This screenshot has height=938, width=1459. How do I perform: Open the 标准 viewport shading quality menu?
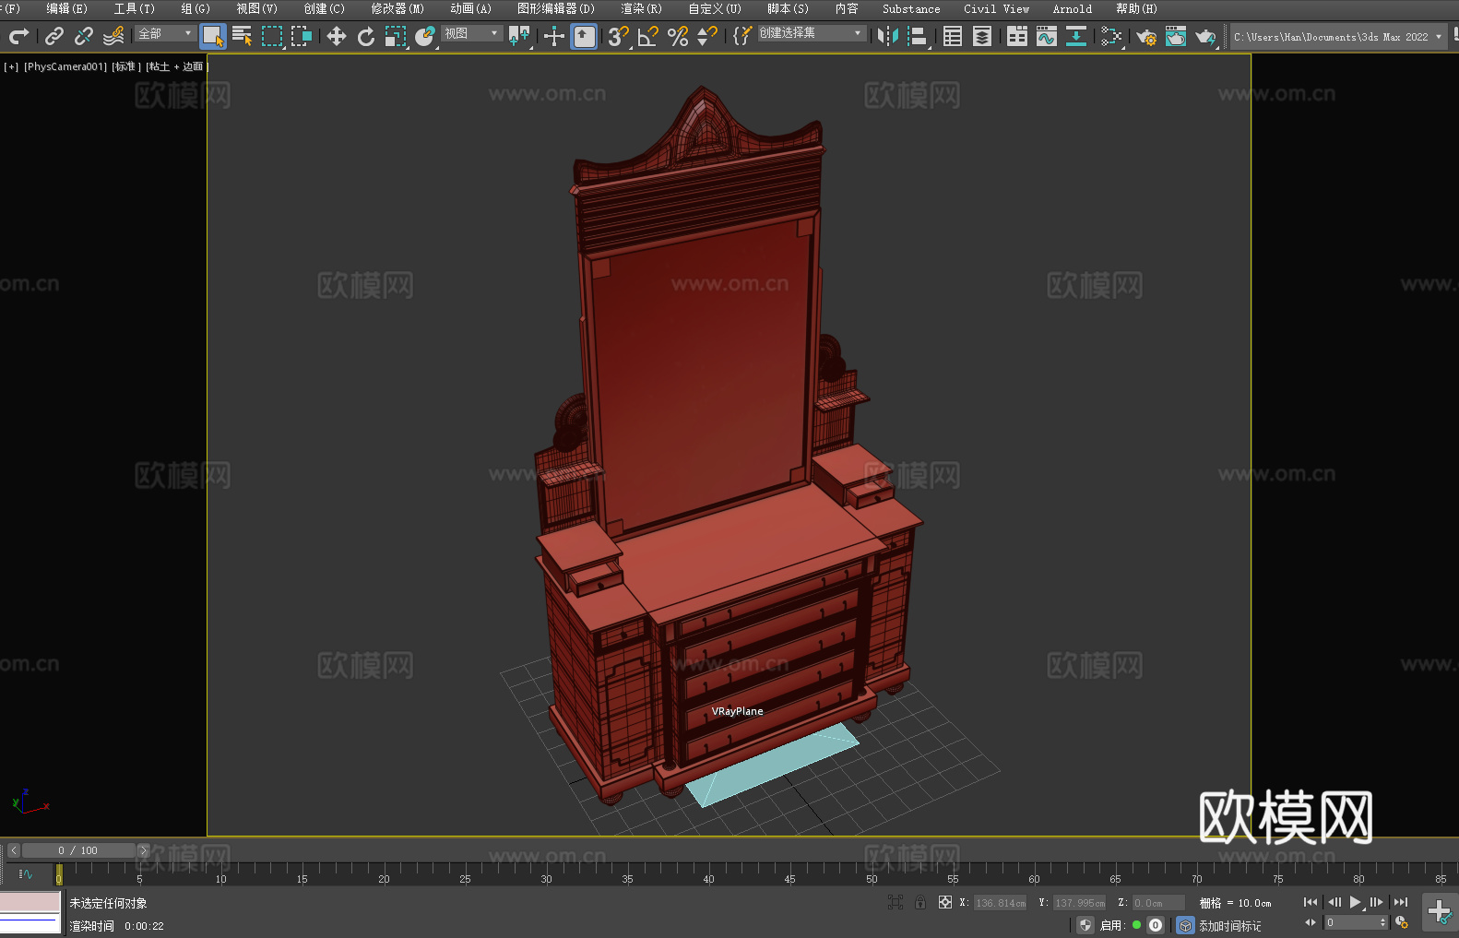(x=126, y=66)
